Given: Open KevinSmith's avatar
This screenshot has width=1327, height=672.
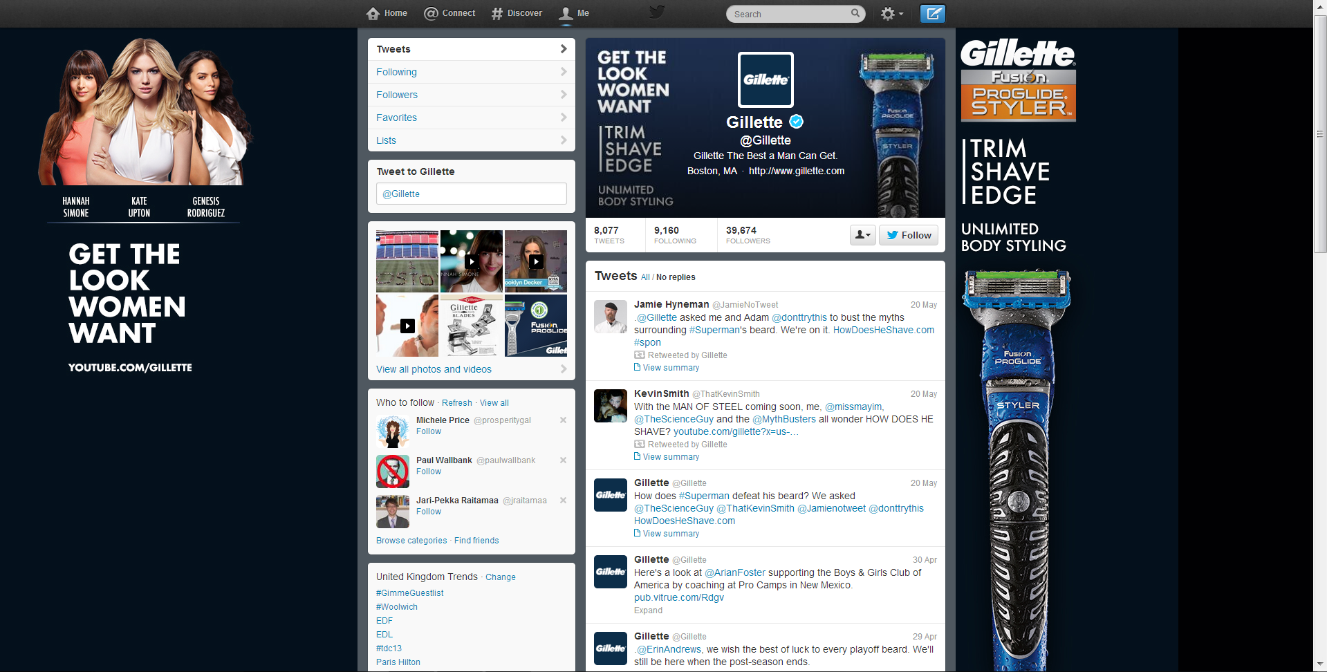Looking at the screenshot, I should click(x=611, y=406).
